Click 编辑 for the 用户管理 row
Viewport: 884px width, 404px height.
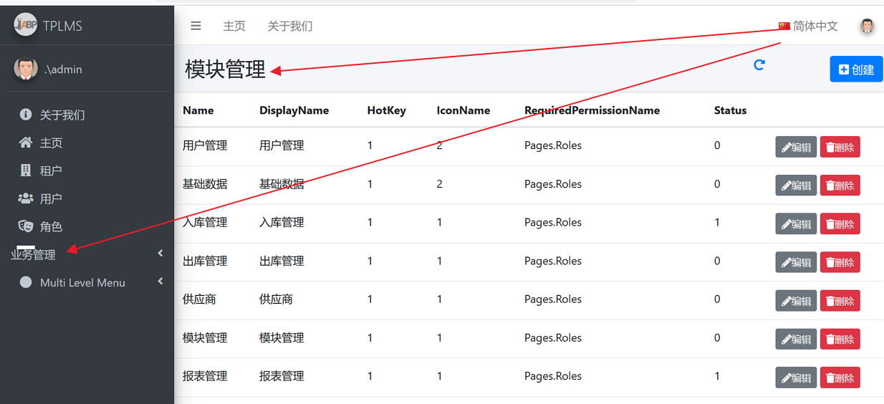pyautogui.click(x=796, y=148)
